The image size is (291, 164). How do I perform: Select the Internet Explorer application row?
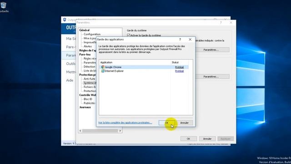click(x=144, y=71)
